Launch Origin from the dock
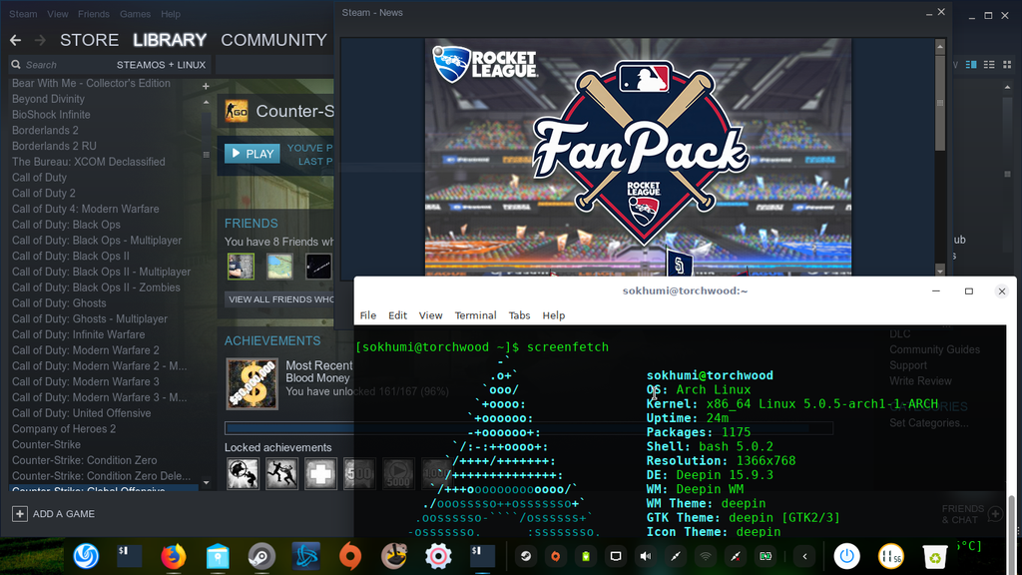Image resolution: width=1022 pixels, height=575 pixels. click(x=350, y=556)
